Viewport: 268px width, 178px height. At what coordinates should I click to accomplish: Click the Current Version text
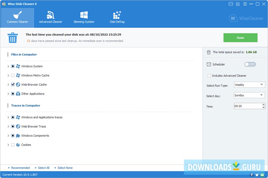(20, 175)
